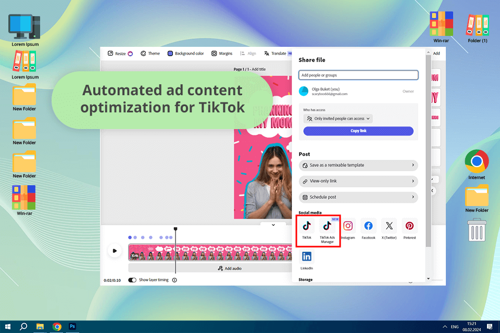Click the layer timing info icon
500x333 pixels.
click(x=174, y=280)
